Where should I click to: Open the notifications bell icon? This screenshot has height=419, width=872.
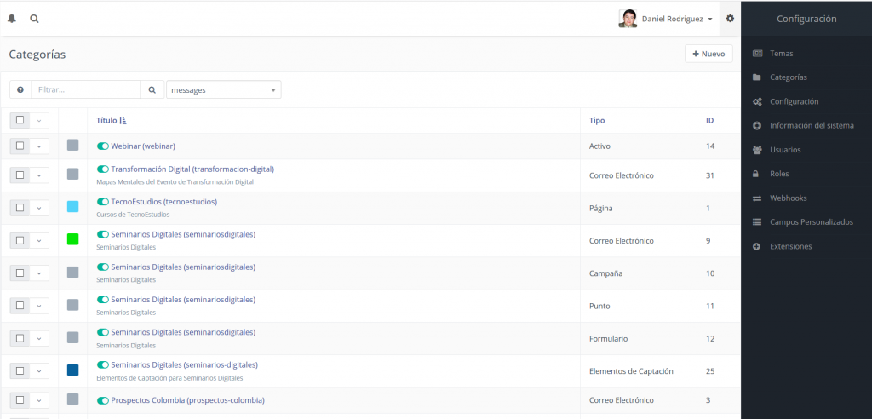[x=12, y=18]
